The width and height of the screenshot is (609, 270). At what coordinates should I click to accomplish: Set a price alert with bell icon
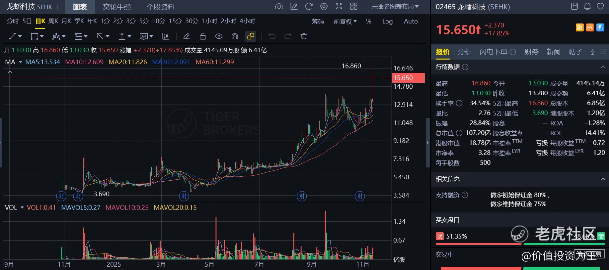point(587,6)
